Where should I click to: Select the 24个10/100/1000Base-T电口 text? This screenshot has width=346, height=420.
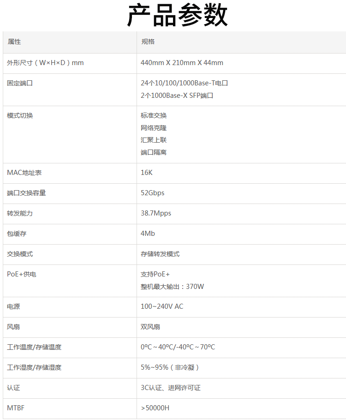[x=184, y=84]
